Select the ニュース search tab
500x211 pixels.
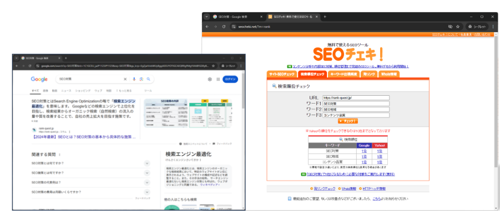67,91
